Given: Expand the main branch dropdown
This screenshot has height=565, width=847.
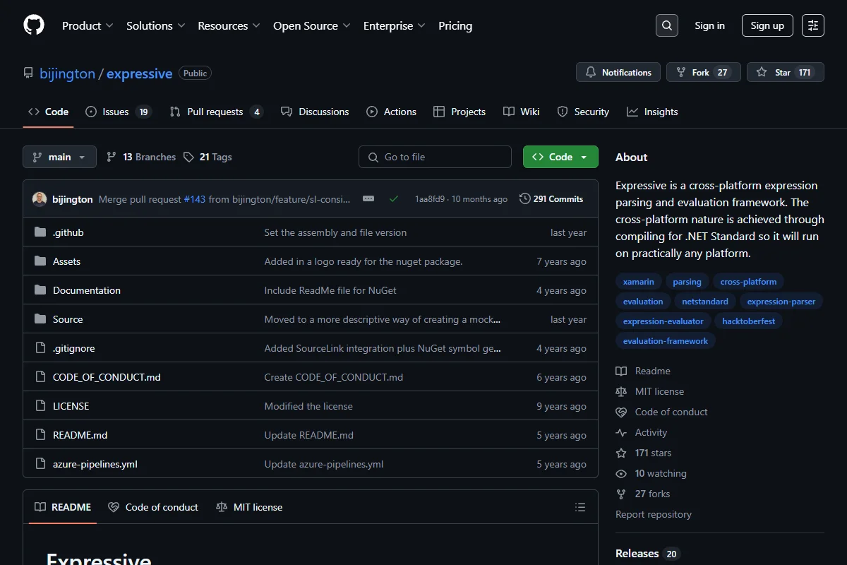Looking at the screenshot, I should tap(59, 157).
